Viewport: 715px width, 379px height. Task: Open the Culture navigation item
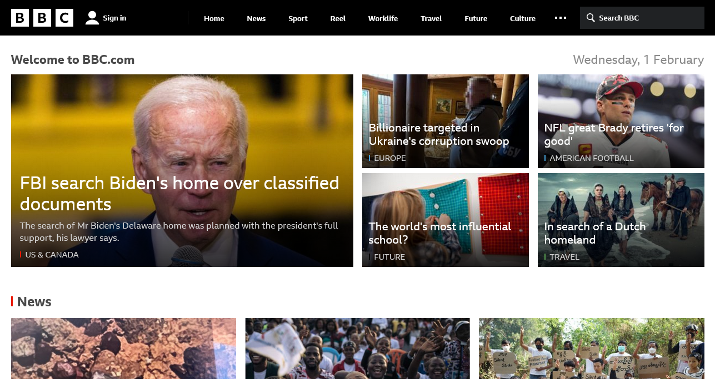pos(523,18)
